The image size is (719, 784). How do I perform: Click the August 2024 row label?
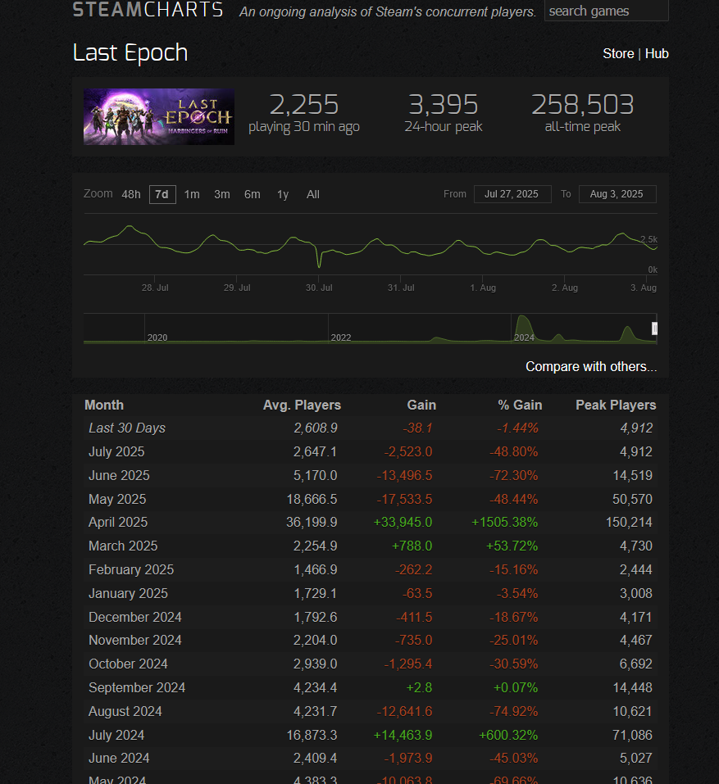pyautogui.click(x=125, y=711)
